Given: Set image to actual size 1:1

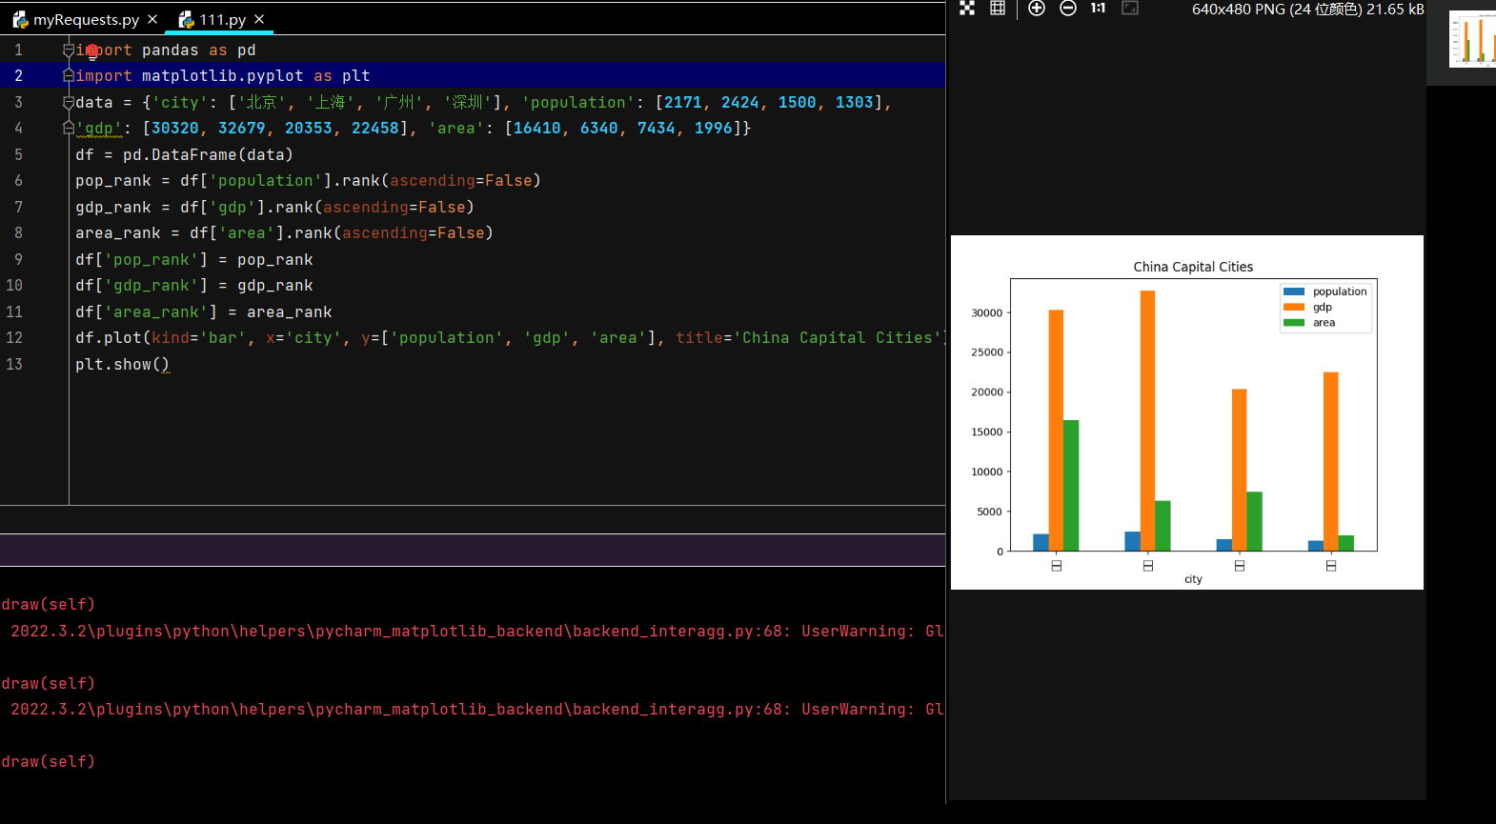Looking at the screenshot, I should point(1099,9).
